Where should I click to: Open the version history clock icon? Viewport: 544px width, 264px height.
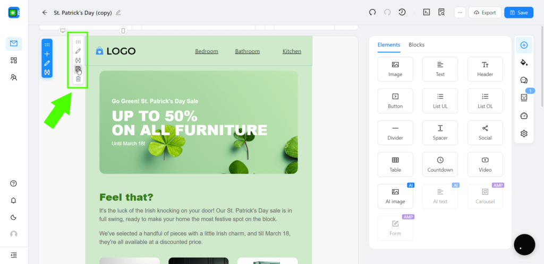tap(402, 12)
